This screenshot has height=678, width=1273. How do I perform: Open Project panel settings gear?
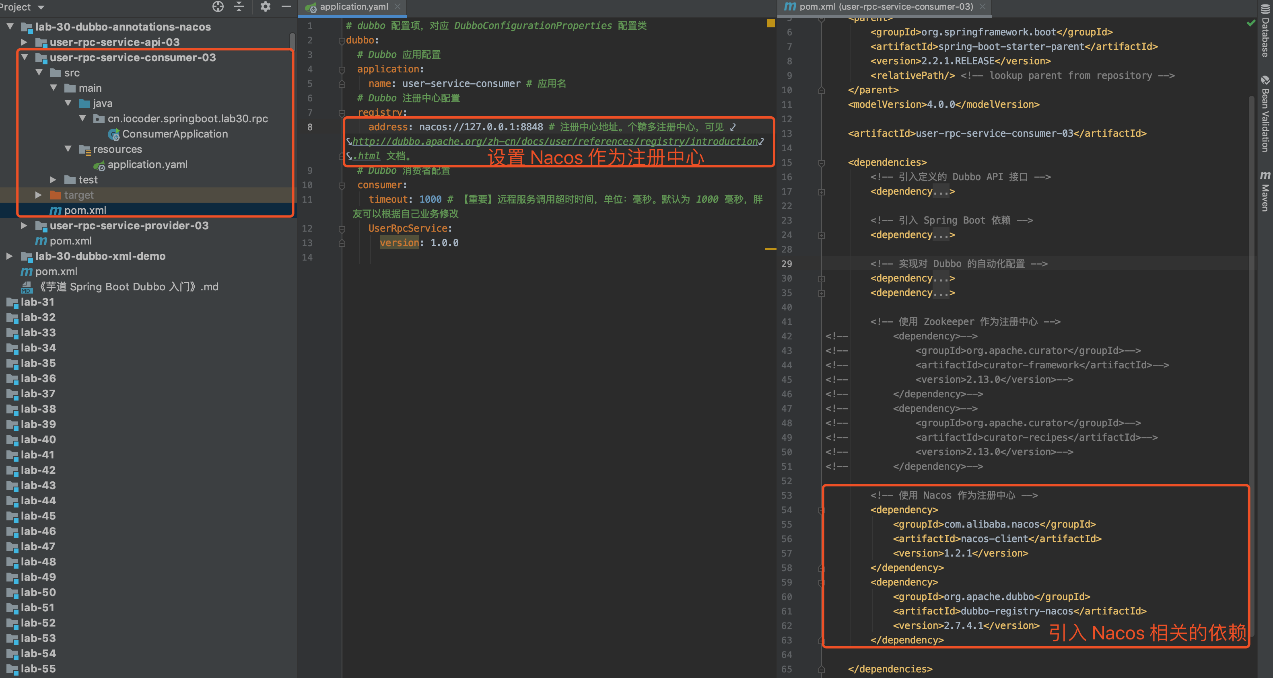tap(266, 6)
